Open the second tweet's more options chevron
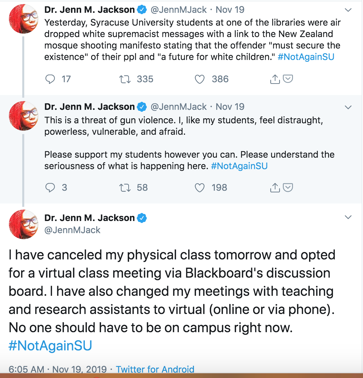The image size is (363, 378). (348, 107)
